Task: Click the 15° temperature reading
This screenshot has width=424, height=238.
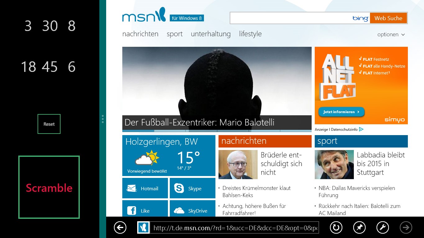Action: coord(188,157)
